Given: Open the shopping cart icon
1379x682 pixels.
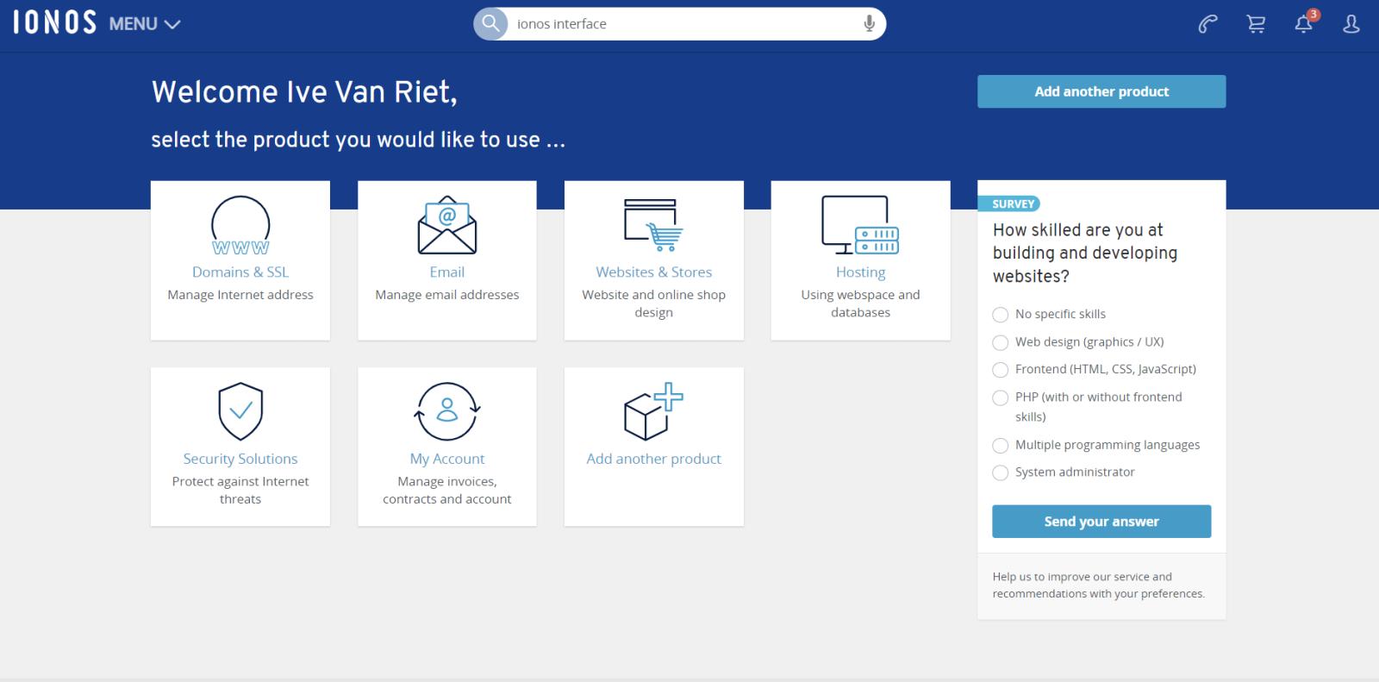Looking at the screenshot, I should [x=1256, y=24].
